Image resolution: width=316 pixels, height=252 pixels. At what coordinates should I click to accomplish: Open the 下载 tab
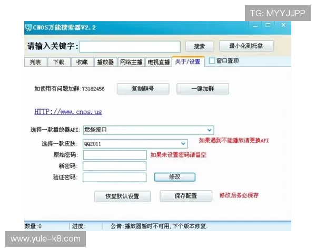59,62
